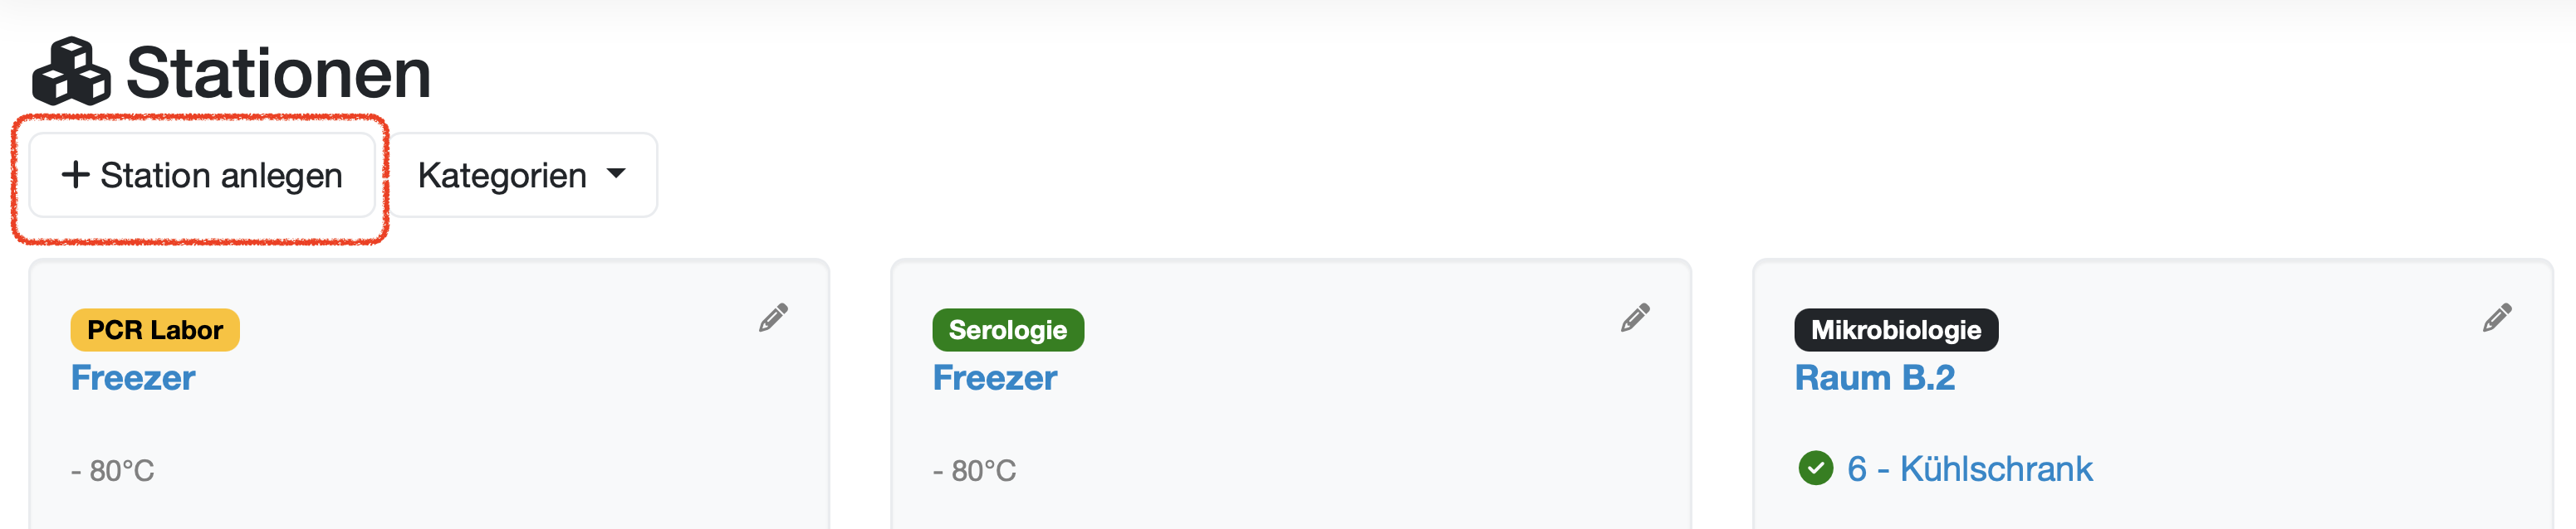Image resolution: width=2576 pixels, height=529 pixels.
Task: Edit the Serologie Freezer station
Action: 1635,318
